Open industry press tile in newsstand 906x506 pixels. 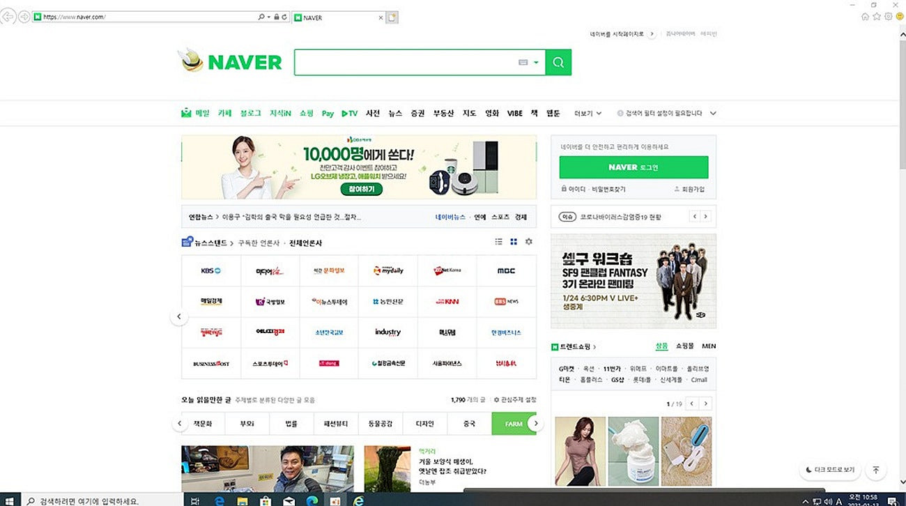coord(388,332)
